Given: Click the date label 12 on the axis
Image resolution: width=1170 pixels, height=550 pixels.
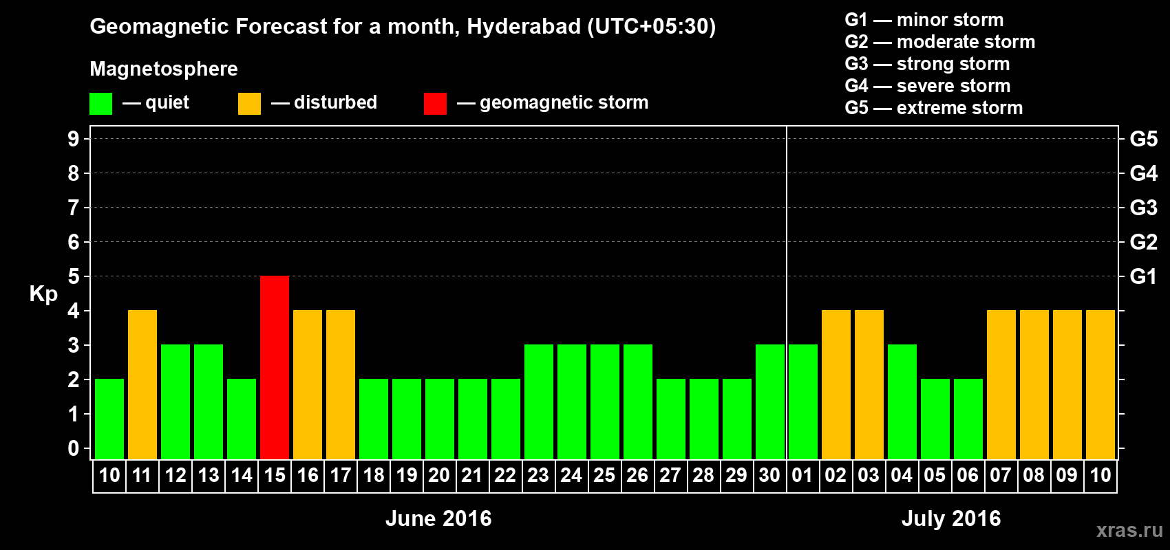Looking at the screenshot, I should (x=175, y=476).
